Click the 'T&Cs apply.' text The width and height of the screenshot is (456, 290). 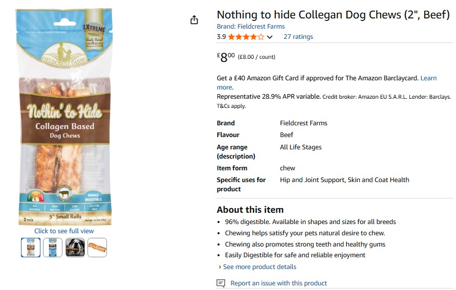click(231, 106)
